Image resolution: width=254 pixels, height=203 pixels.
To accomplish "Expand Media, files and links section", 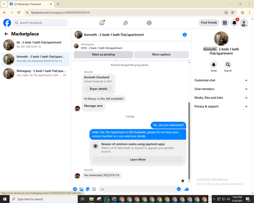I will pyautogui.click(x=221, y=98).
